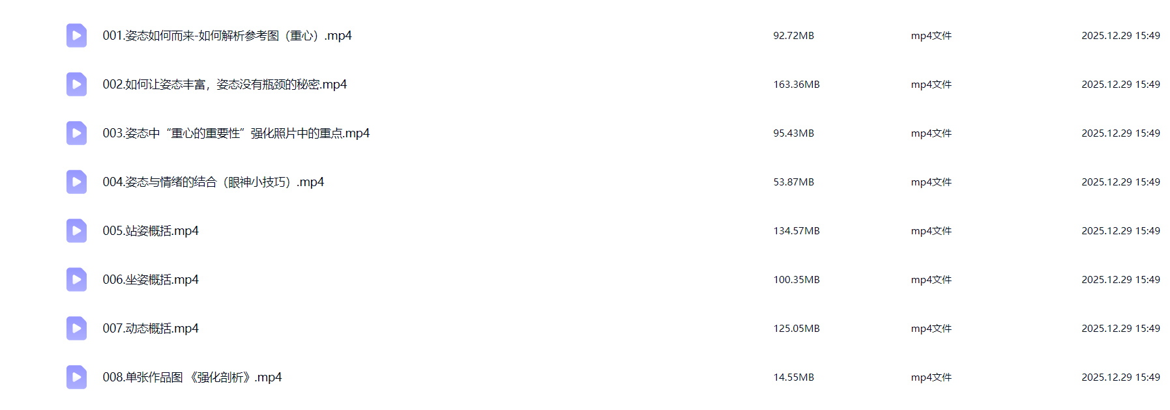Open the 003.姿态中 重心的重要性 file name
Image resolution: width=1170 pixels, height=410 pixels.
[x=236, y=133]
